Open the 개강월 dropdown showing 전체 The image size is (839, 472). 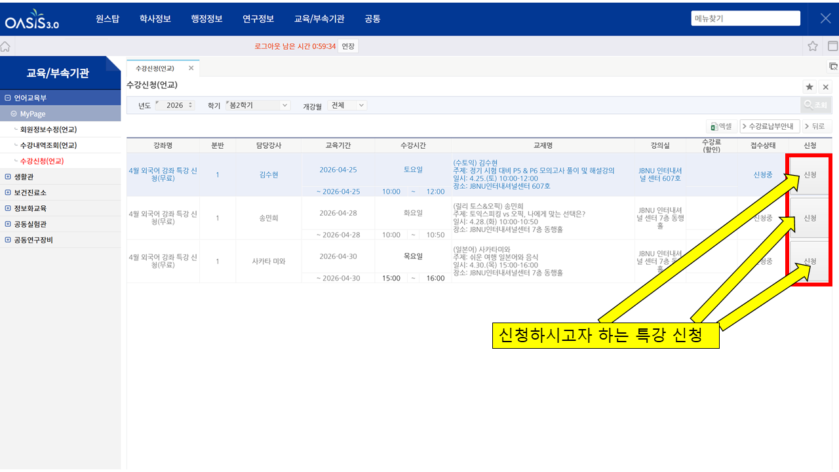click(361, 105)
